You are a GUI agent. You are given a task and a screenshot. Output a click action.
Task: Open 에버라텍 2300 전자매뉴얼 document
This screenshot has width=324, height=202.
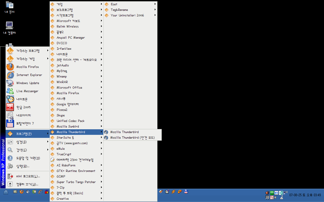click(77, 160)
